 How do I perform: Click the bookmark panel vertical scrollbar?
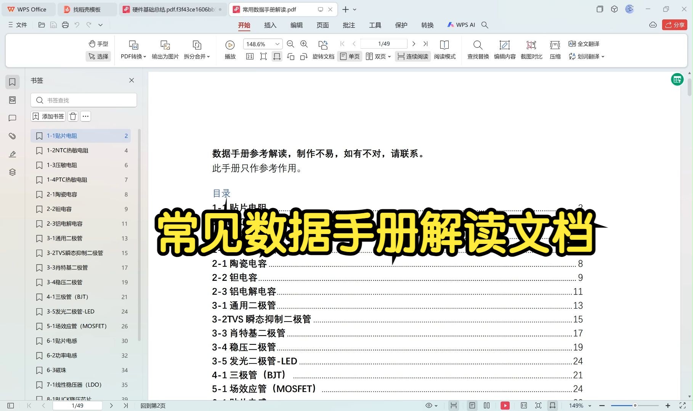[139, 235]
